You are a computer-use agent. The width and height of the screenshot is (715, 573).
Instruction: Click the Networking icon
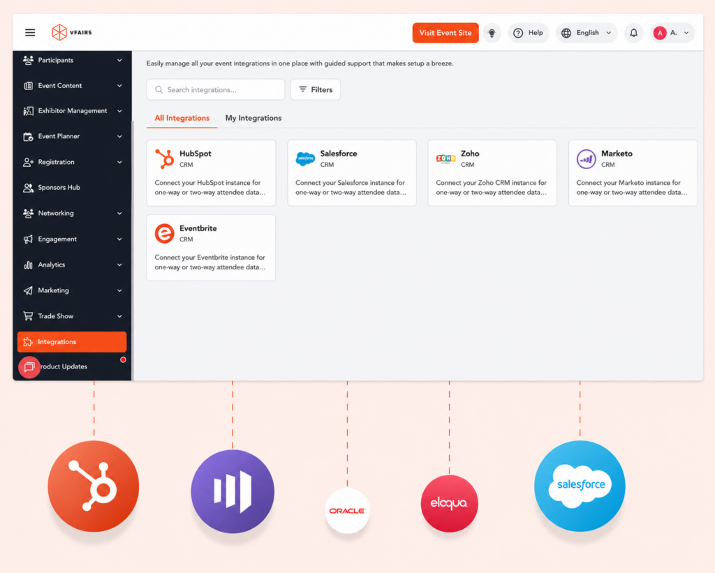(28, 213)
